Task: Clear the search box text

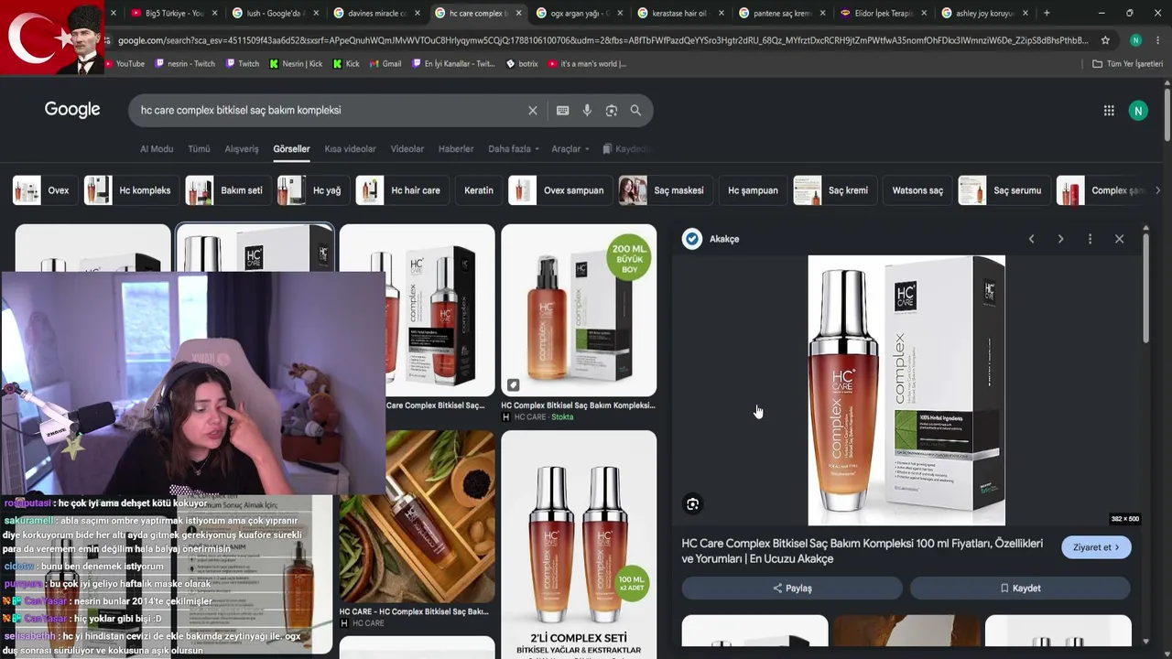Action: [533, 111]
